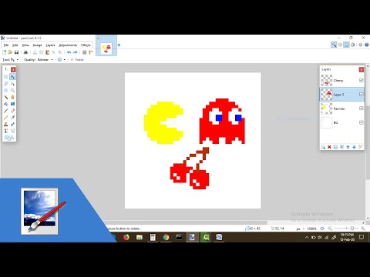Select the Shapes tool
Viewport: 370px width, 277px height.
coord(9,138)
